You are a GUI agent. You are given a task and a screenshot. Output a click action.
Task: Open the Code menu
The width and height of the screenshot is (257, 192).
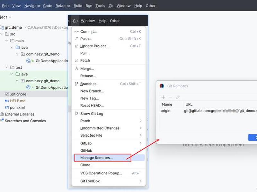click(47, 6)
